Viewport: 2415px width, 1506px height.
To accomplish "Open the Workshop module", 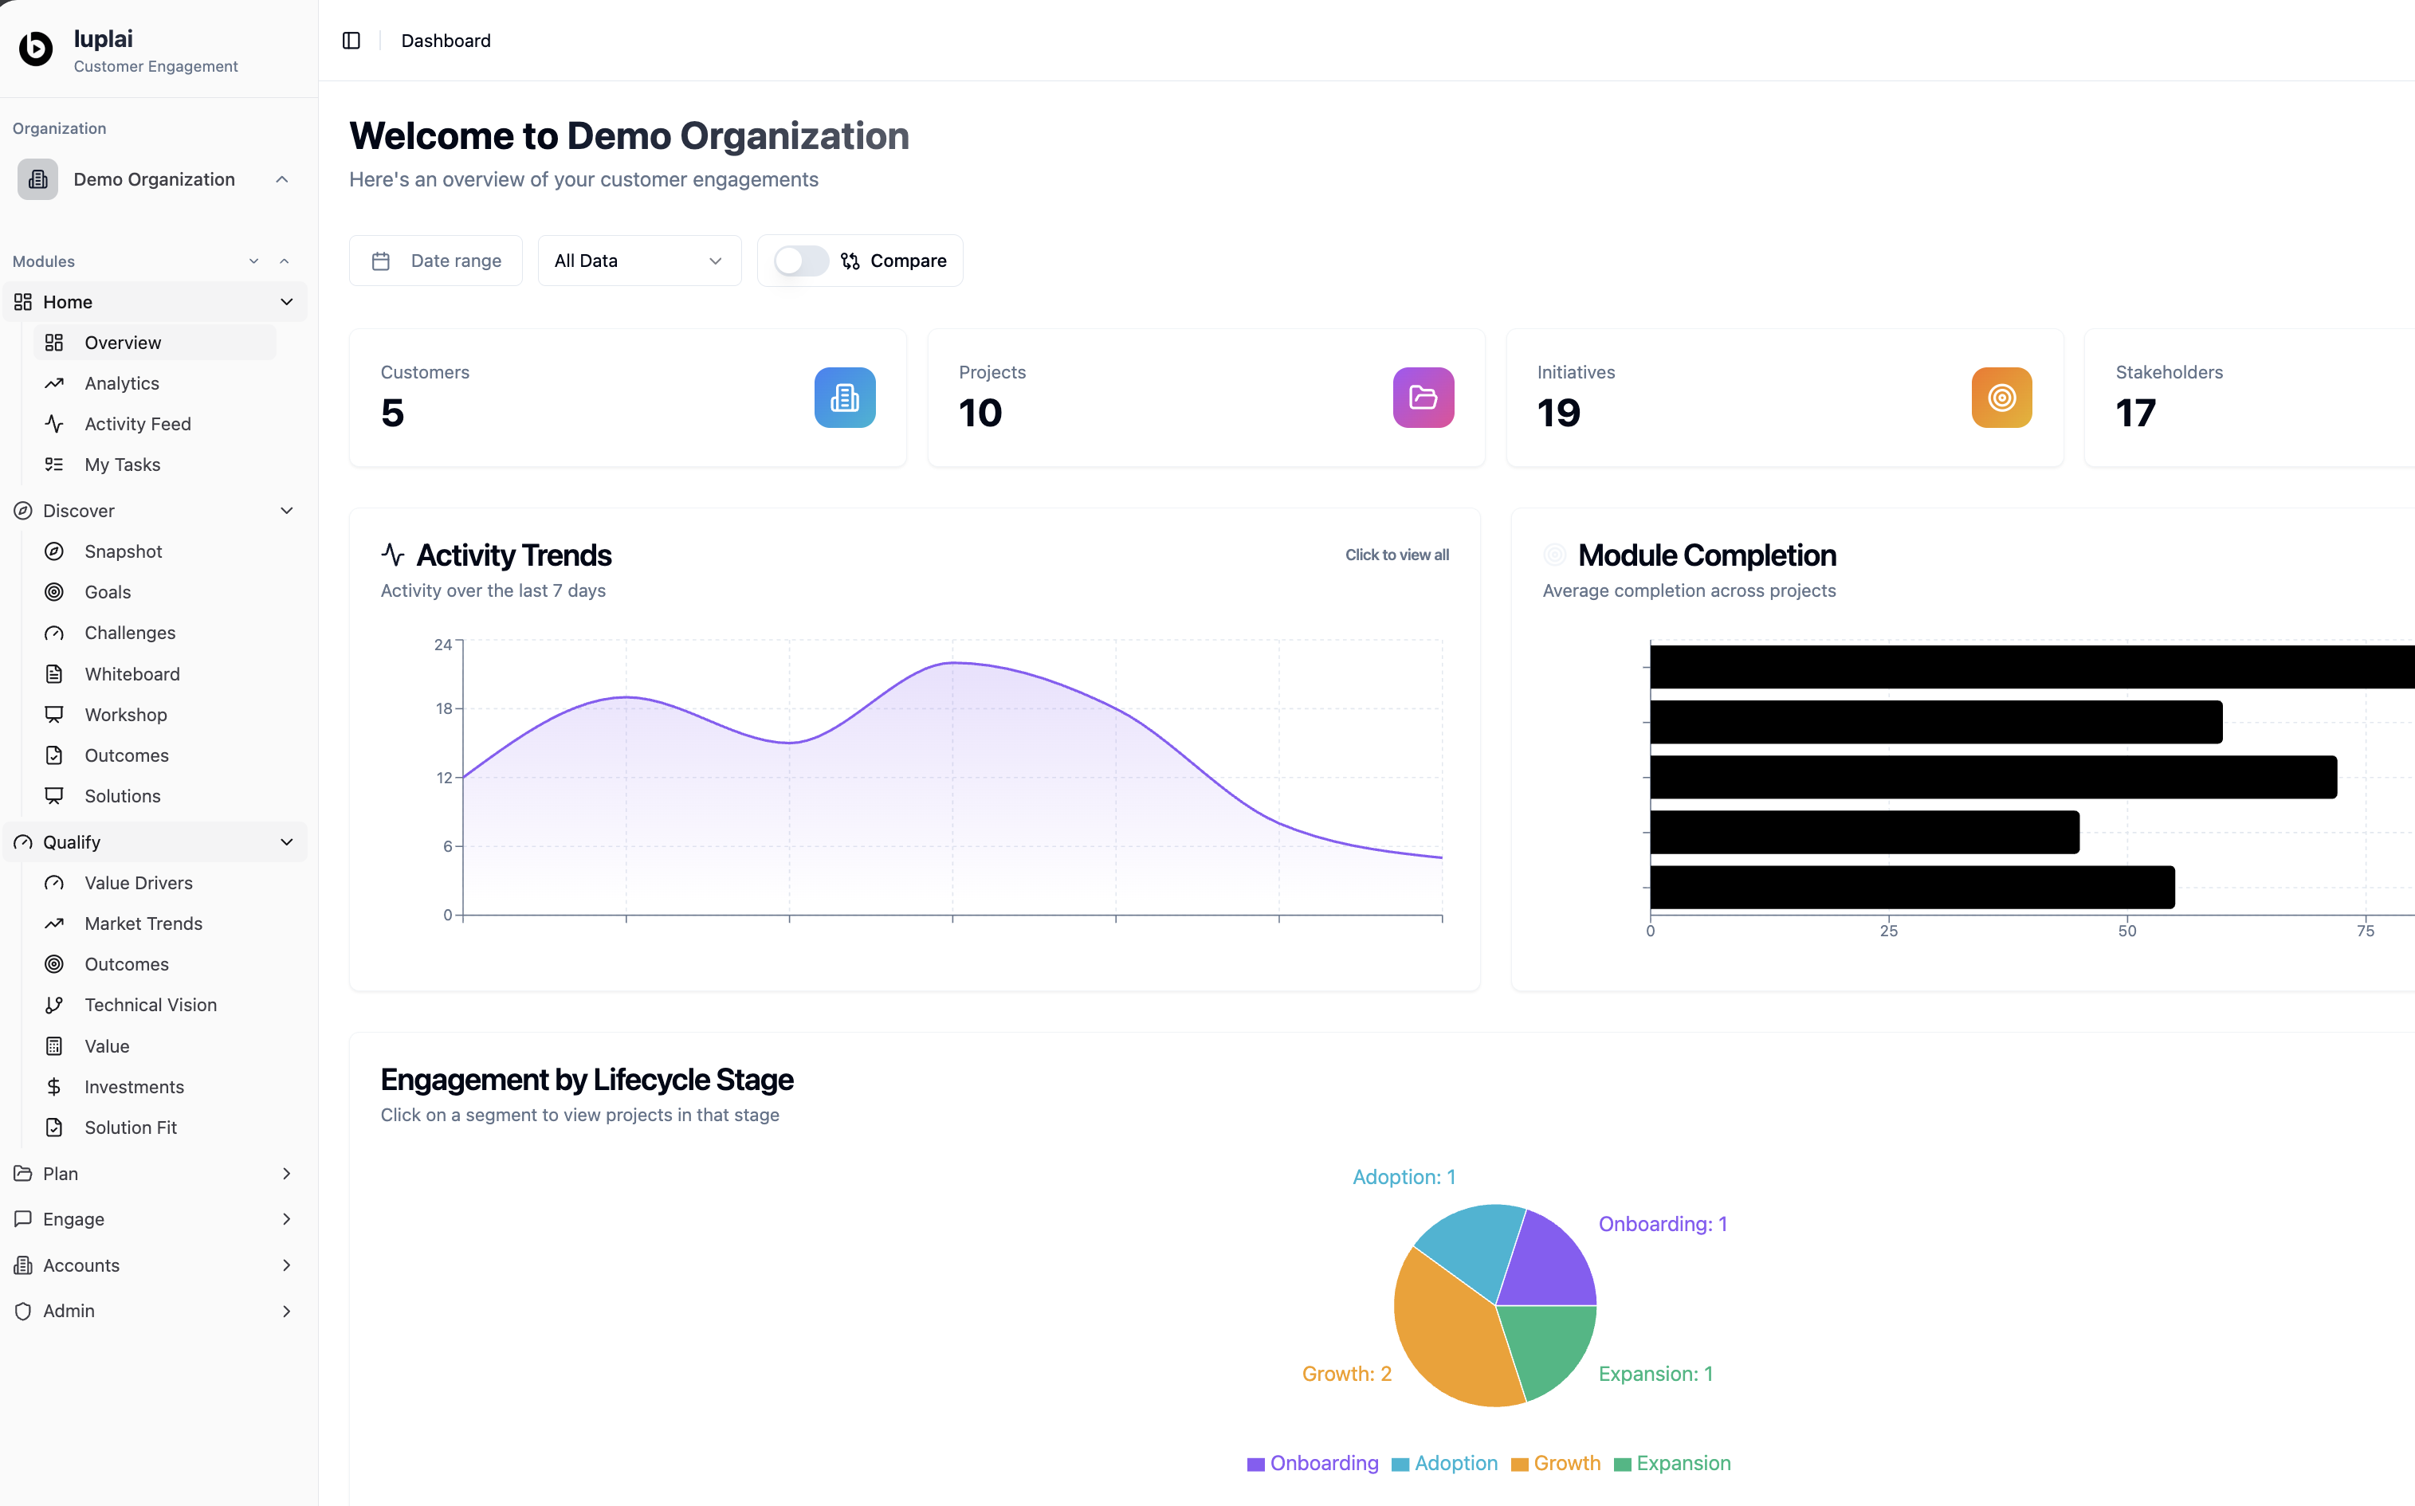I will tap(124, 714).
